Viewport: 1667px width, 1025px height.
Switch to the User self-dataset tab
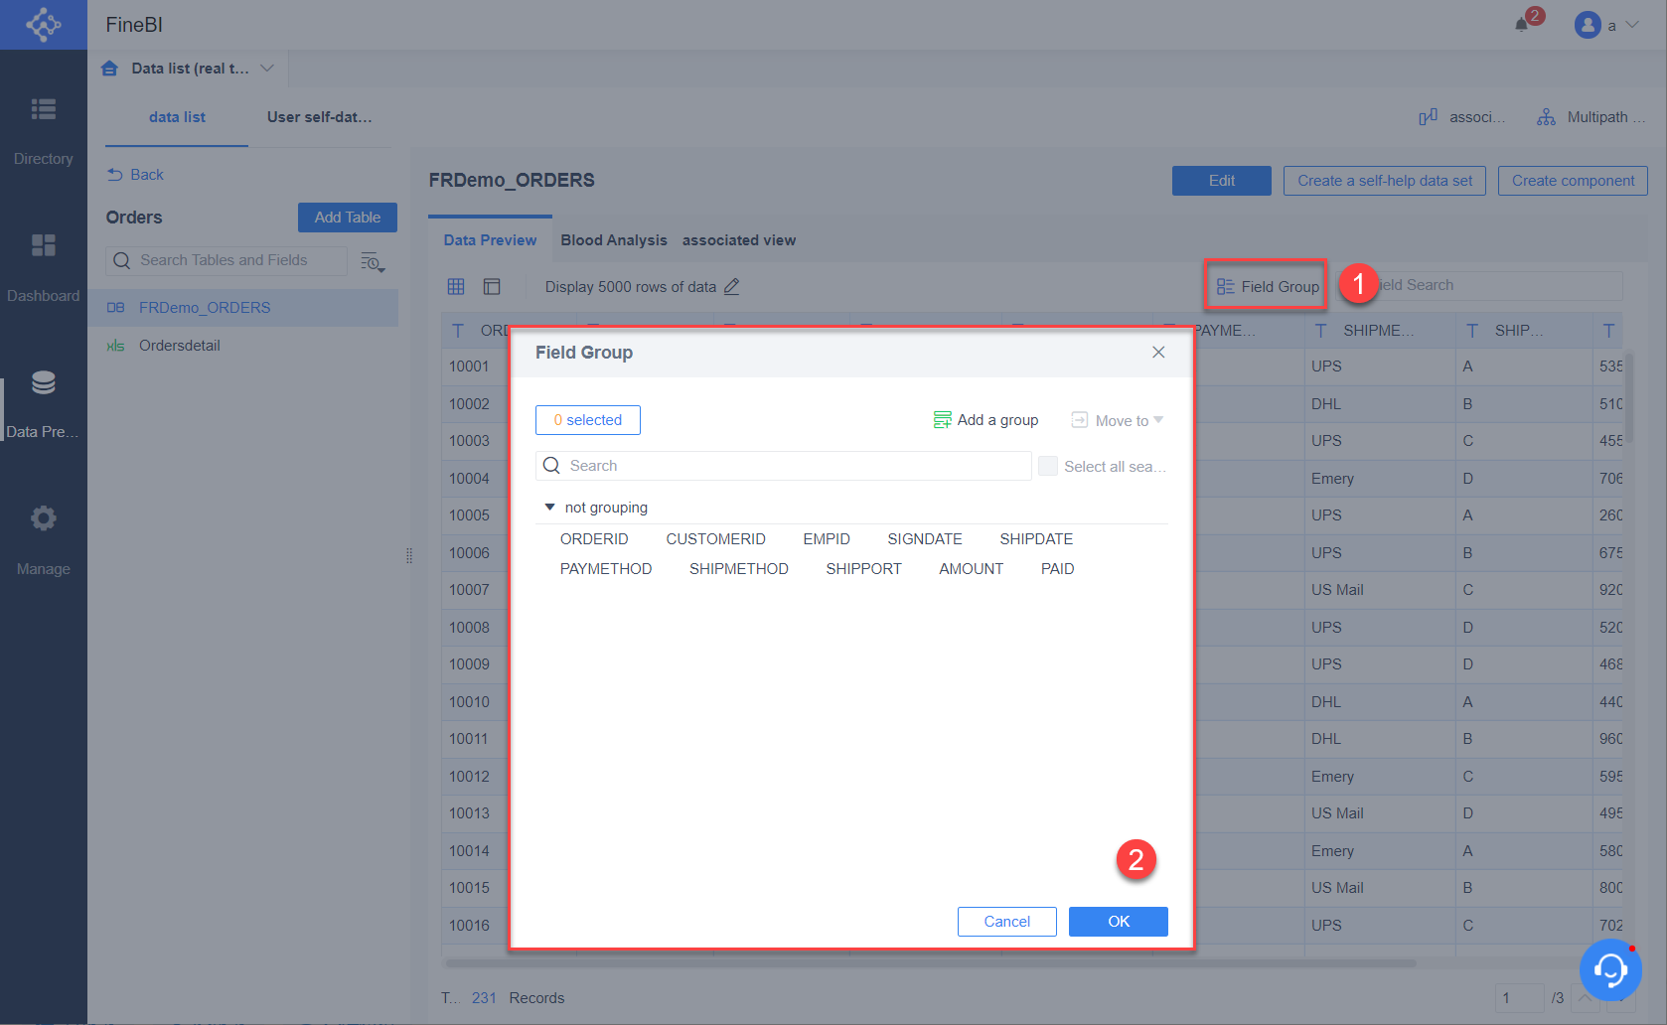click(319, 117)
